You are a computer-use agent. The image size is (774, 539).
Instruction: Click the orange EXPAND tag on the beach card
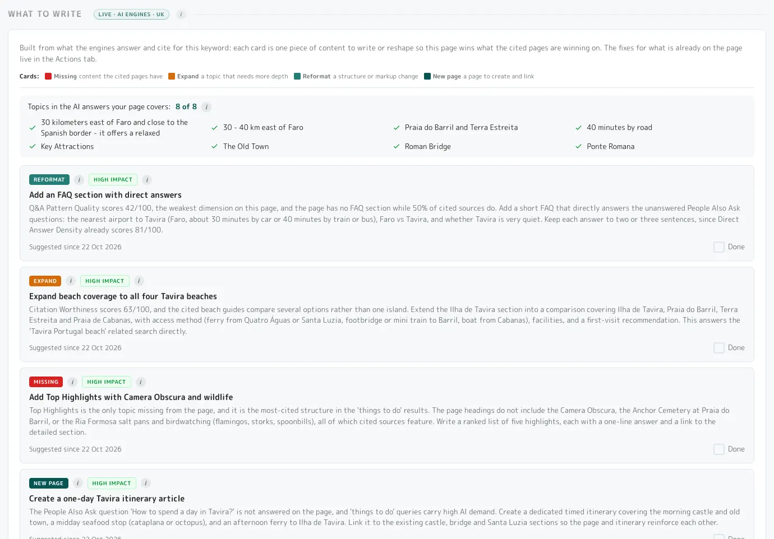tap(45, 281)
